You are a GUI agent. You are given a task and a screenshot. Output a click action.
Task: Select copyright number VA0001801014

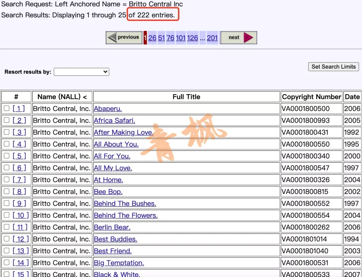tap(304, 239)
